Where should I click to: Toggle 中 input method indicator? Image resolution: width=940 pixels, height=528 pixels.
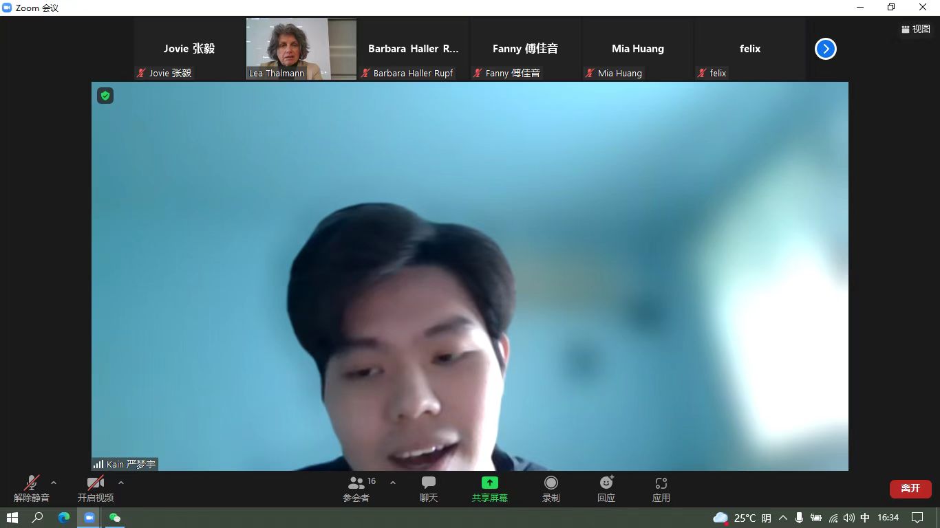865,518
